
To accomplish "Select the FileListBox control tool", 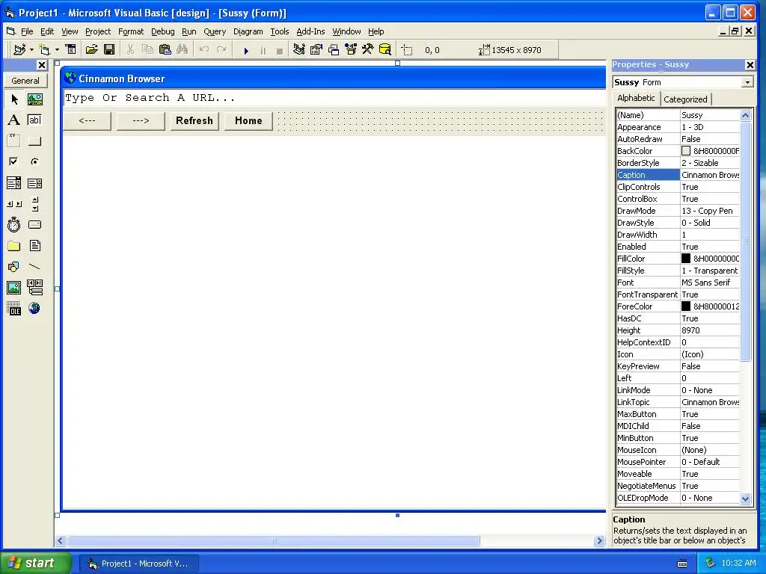I will pos(34,245).
